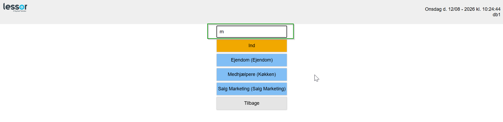Viewport: 503px width, 122px height.
Task: Click the Onsdag 12/08 date text
Action: 442,9
